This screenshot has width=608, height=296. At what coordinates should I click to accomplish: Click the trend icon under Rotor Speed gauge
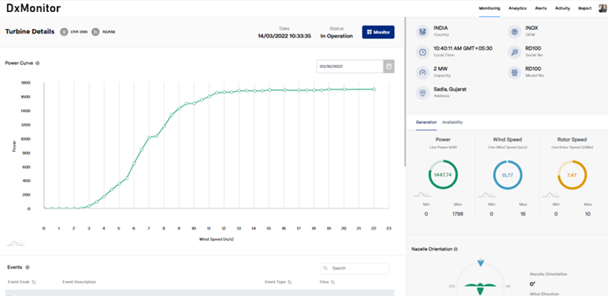pyautogui.click(x=552, y=195)
